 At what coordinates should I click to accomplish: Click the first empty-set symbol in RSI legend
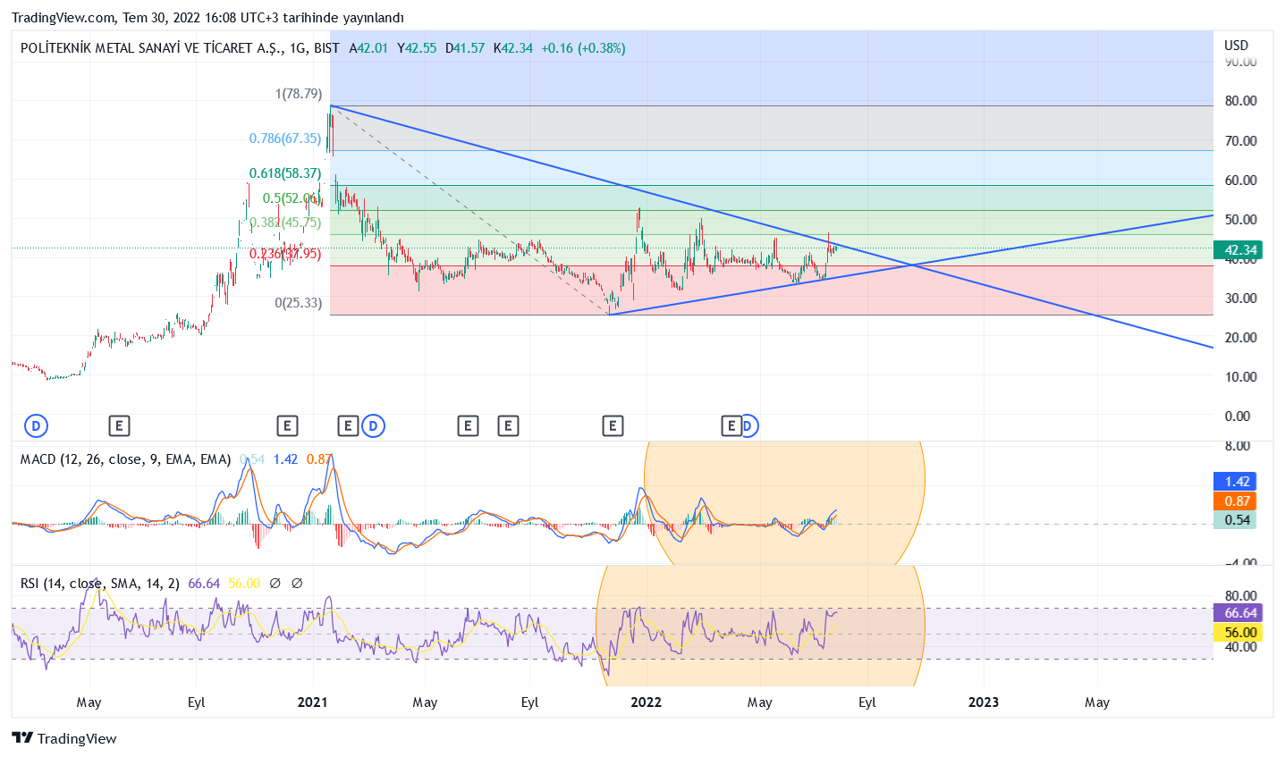[x=275, y=584]
